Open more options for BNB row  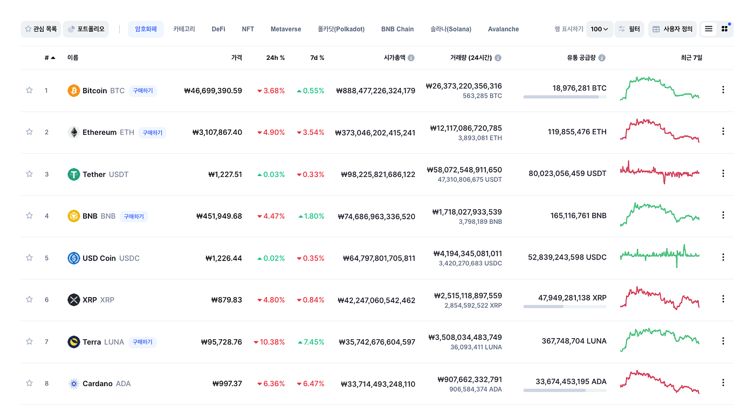[723, 215]
